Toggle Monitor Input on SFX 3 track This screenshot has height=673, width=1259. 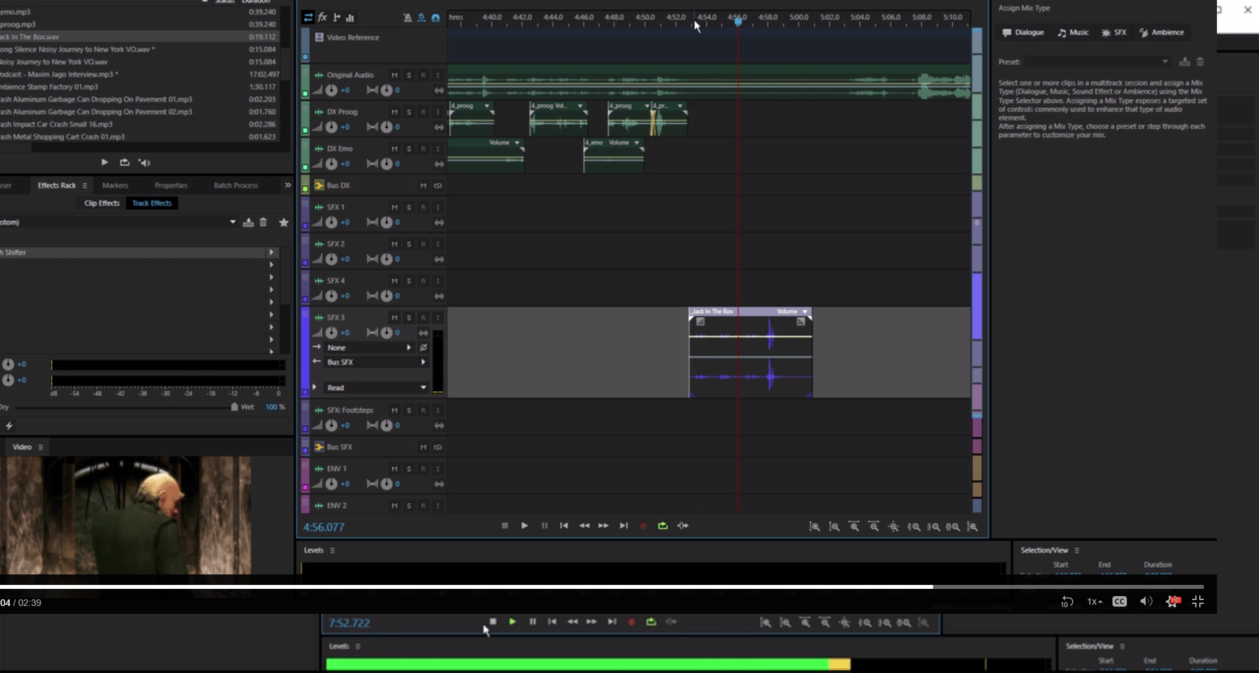(x=438, y=318)
